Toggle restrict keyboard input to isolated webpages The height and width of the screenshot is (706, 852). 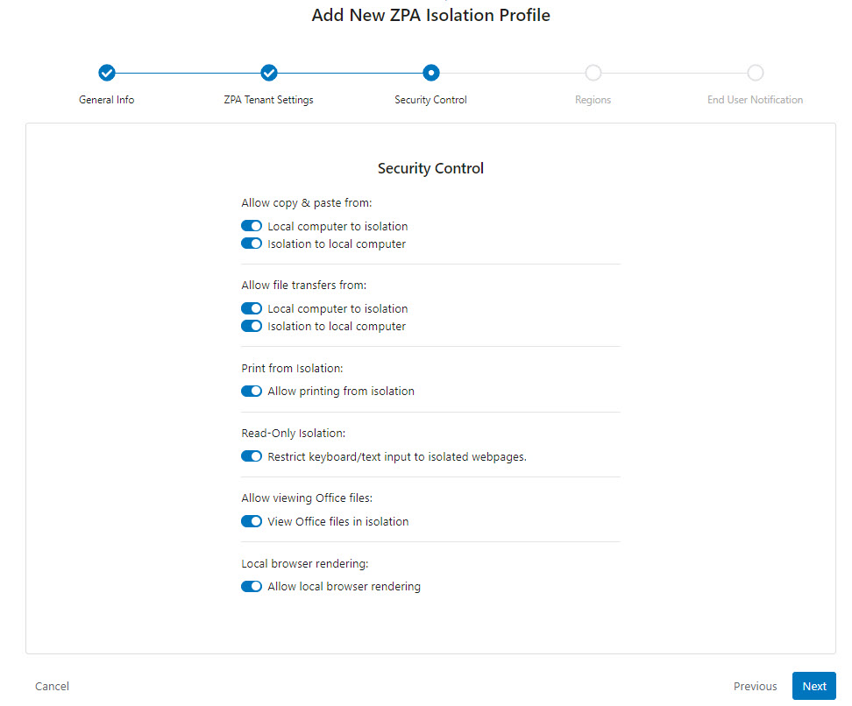[x=252, y=455]
